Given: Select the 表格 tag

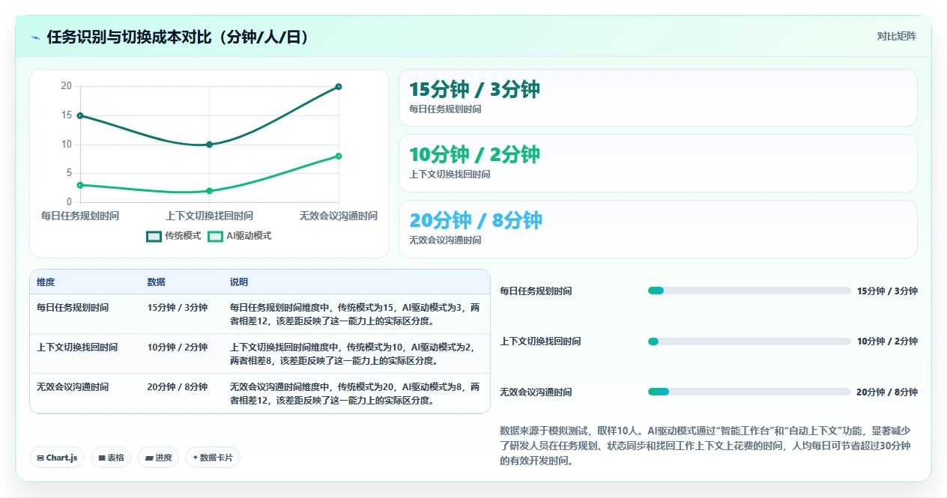Looking at the screenshot, I should (111, 458).
